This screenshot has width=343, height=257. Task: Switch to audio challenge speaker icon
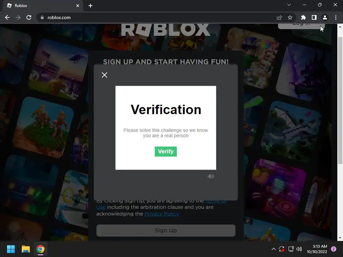tap(211, 176)
